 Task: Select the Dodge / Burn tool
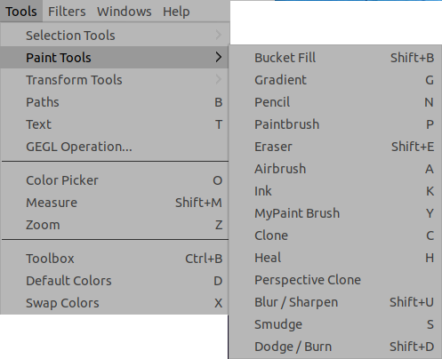pos(335,347)
